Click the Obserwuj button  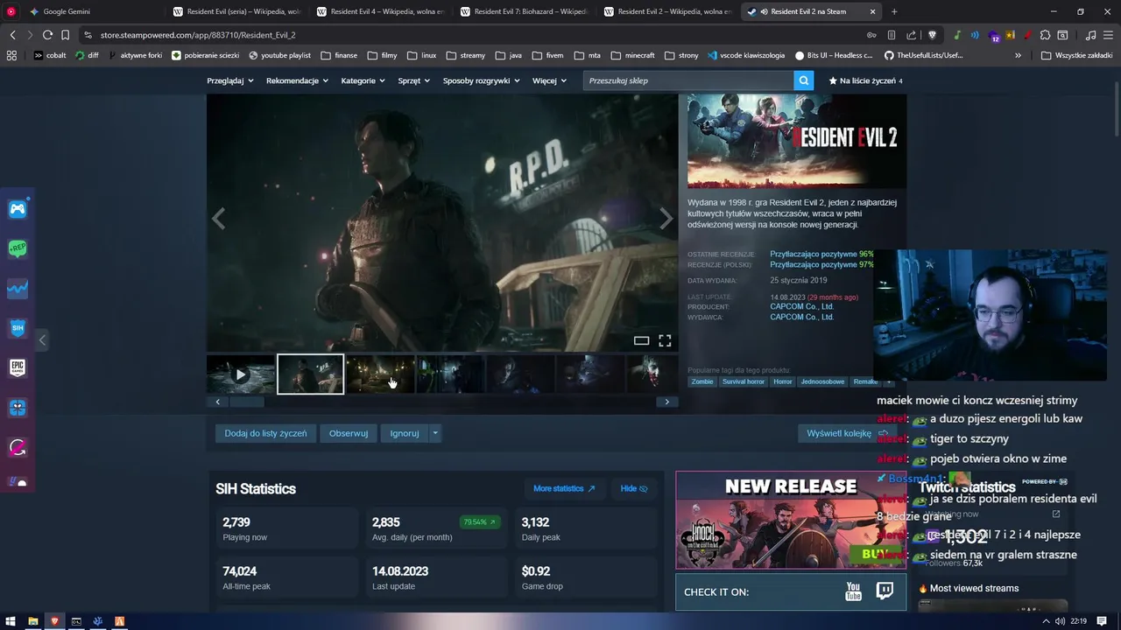click(349, 433)
